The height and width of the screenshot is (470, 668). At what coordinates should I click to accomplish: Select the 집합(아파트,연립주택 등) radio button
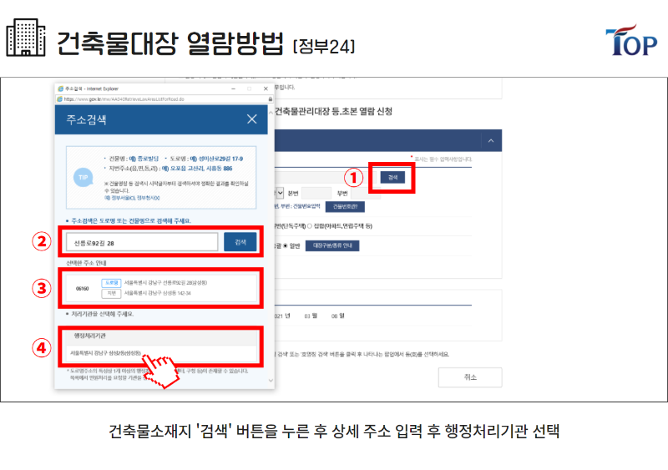point(310,226)
